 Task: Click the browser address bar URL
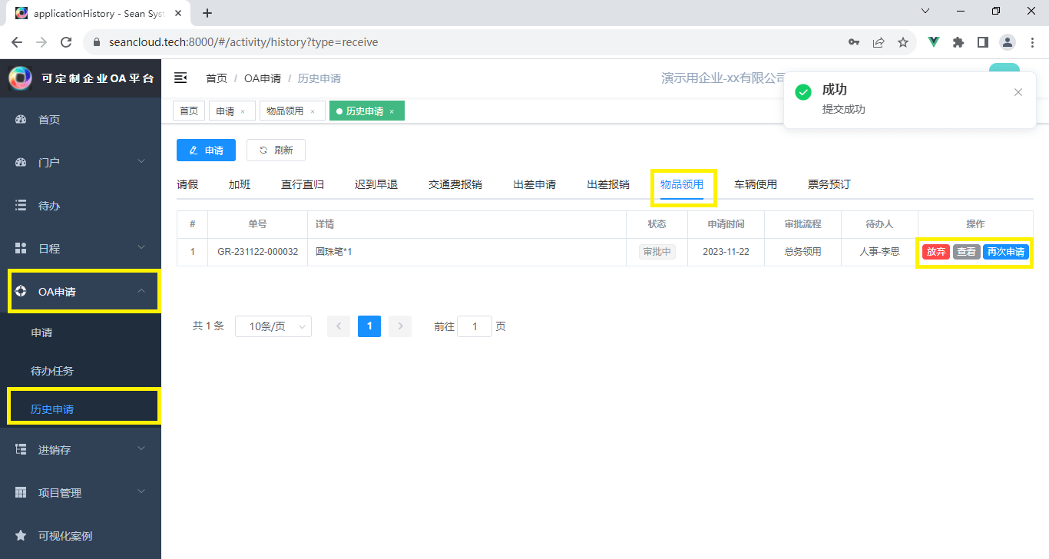[243, 42]
